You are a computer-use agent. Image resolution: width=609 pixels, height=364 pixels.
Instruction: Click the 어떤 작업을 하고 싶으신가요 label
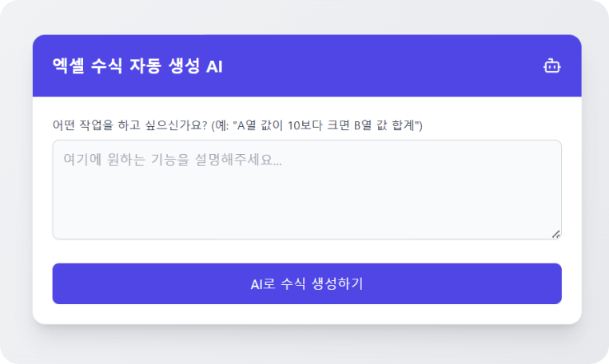click(x=129, y=125)
